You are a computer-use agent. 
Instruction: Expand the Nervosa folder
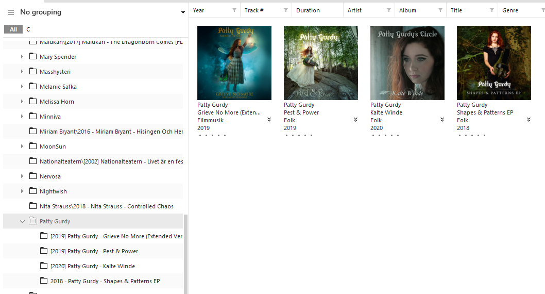22,176
